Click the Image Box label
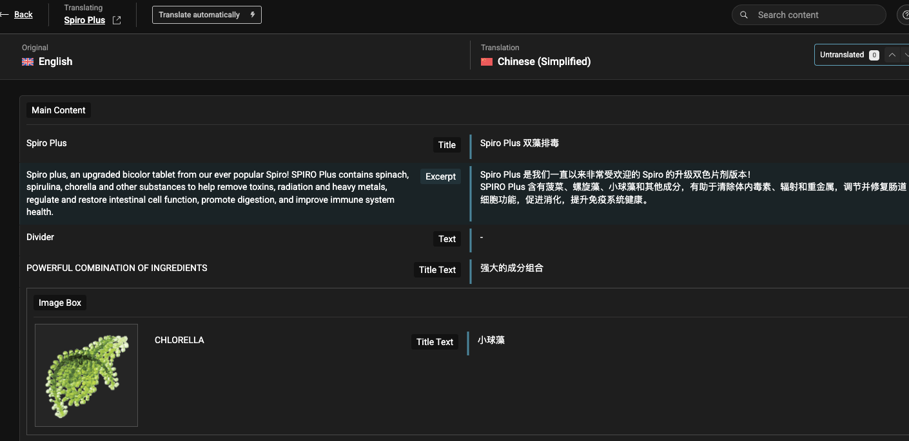 tap(60, 303)
